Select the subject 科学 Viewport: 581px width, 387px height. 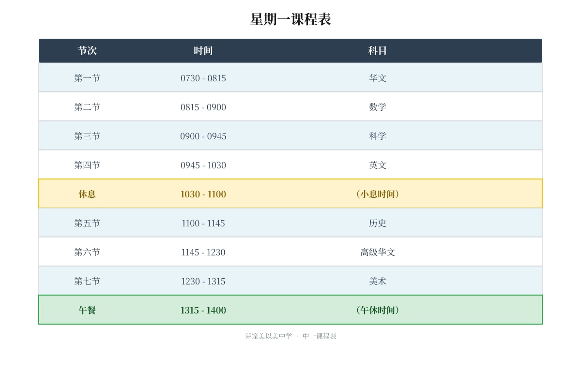378,136
